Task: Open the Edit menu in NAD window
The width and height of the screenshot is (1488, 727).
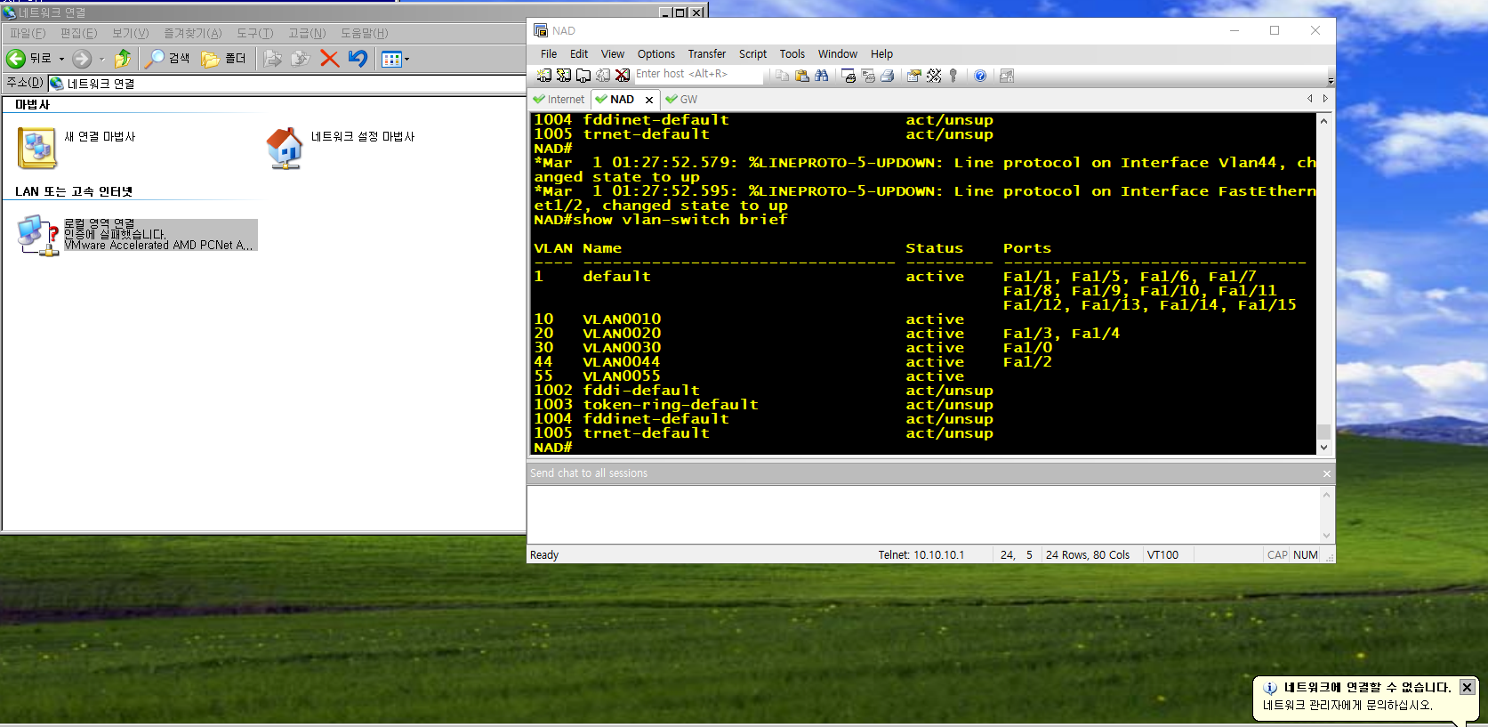Action: (579, 54)
